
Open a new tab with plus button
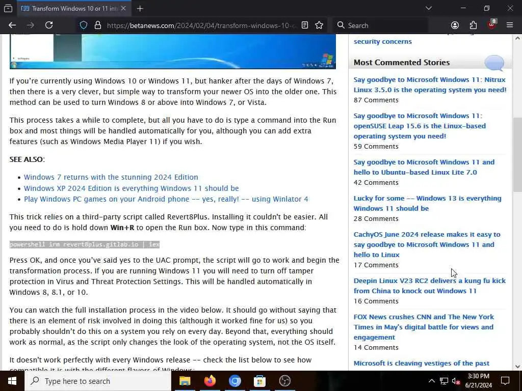(x=140, y=9)
